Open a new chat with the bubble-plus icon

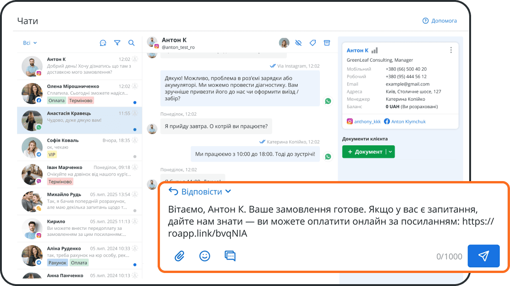[x=102, y=43]
